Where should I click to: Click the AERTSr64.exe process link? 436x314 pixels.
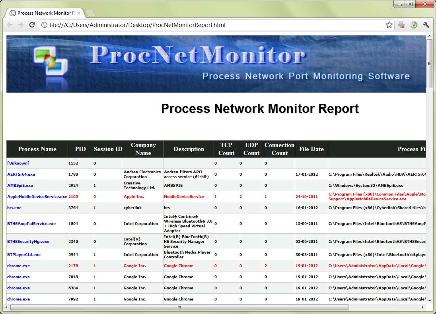21,174
